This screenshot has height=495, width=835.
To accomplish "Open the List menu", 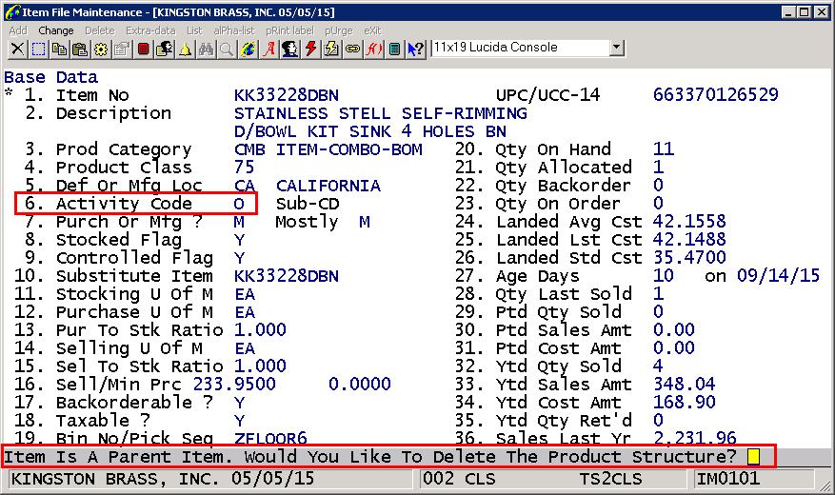I will click(194, 30).
